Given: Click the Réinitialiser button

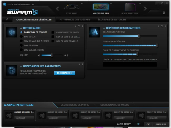Looking at the screenshot, I should click(x=65, y=73).
